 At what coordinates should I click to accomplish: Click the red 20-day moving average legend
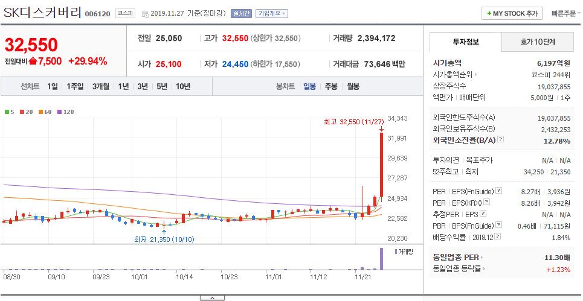click(x=26, y=112)
